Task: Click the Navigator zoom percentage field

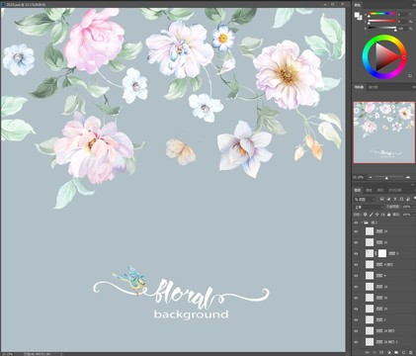Action: coord(359,177)
